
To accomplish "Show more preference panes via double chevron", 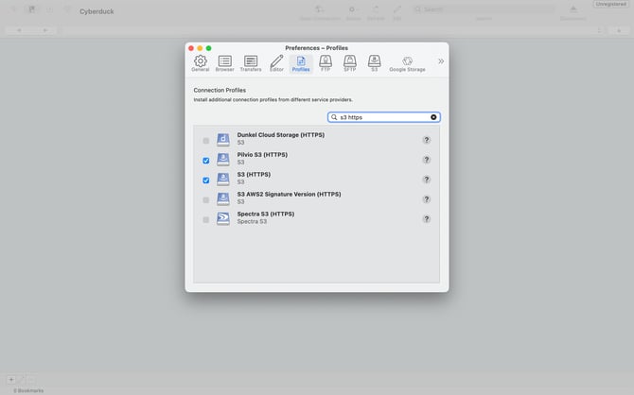I will (x=441, y=61).
